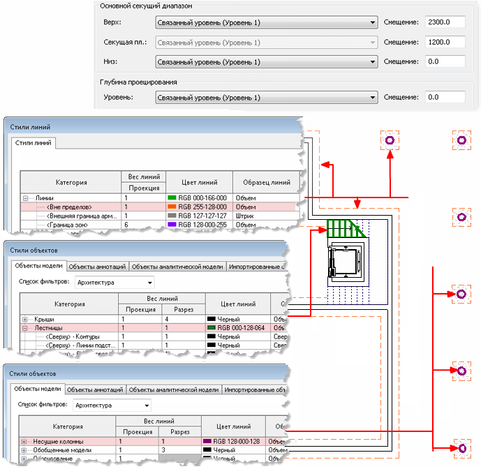The image size is (481, 469).
Task: Open Архитектура filter dropdown in bottom window
Action: [112, 405]
